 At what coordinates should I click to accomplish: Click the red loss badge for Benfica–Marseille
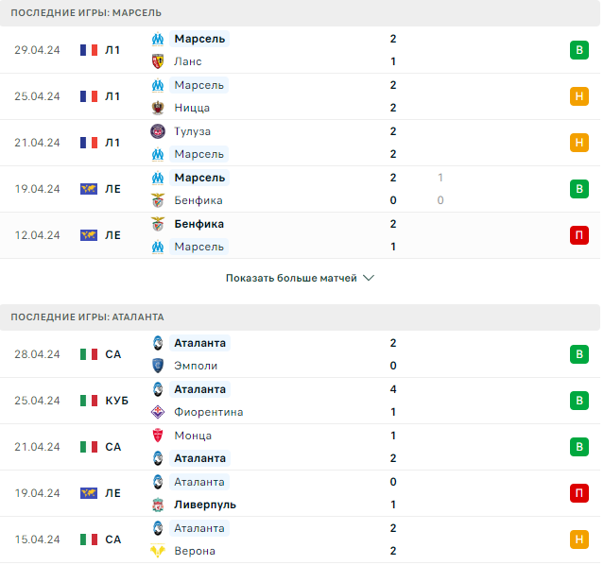coord(578,235)
